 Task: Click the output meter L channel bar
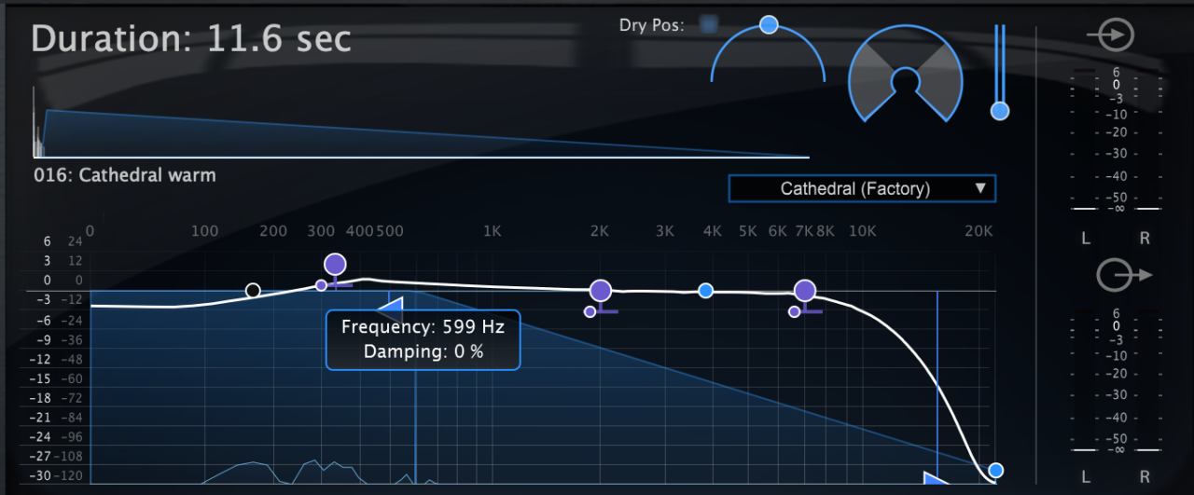click(x=1086, y=381)
